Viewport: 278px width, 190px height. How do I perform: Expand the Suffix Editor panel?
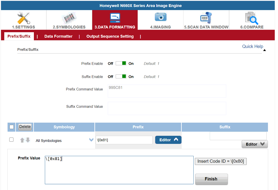pos(255,144)
